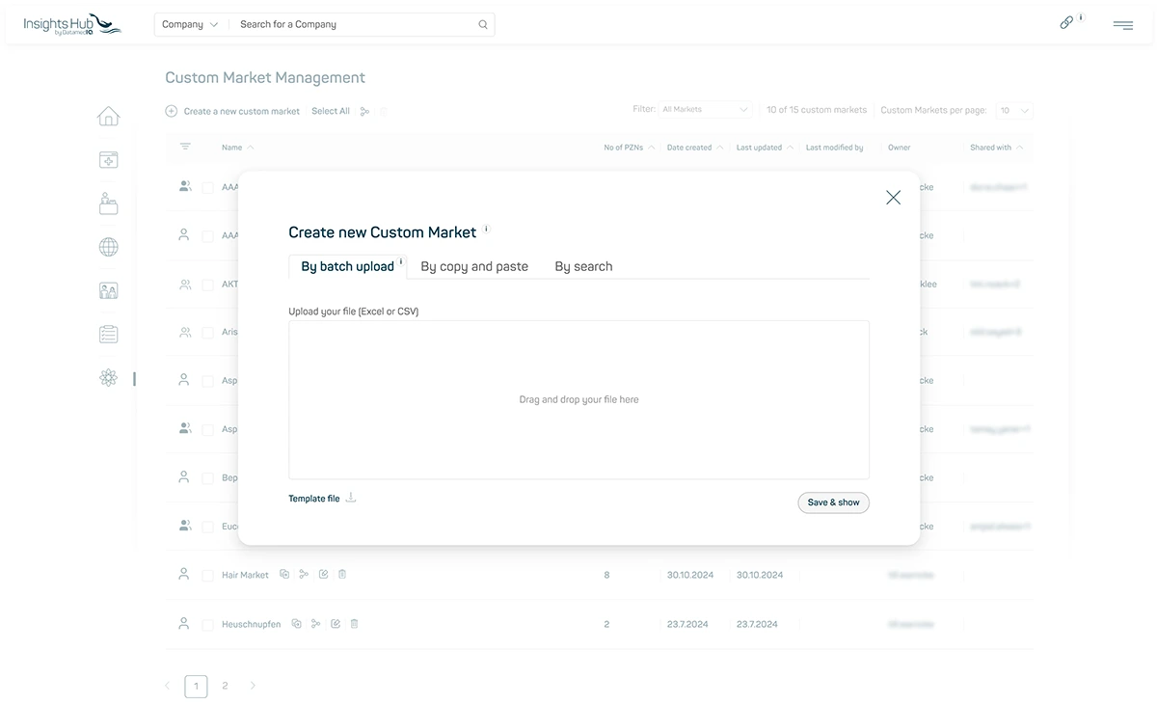The image size is (1157, 705).
Task: Go to page 2
Action: [x=225, y=686]
